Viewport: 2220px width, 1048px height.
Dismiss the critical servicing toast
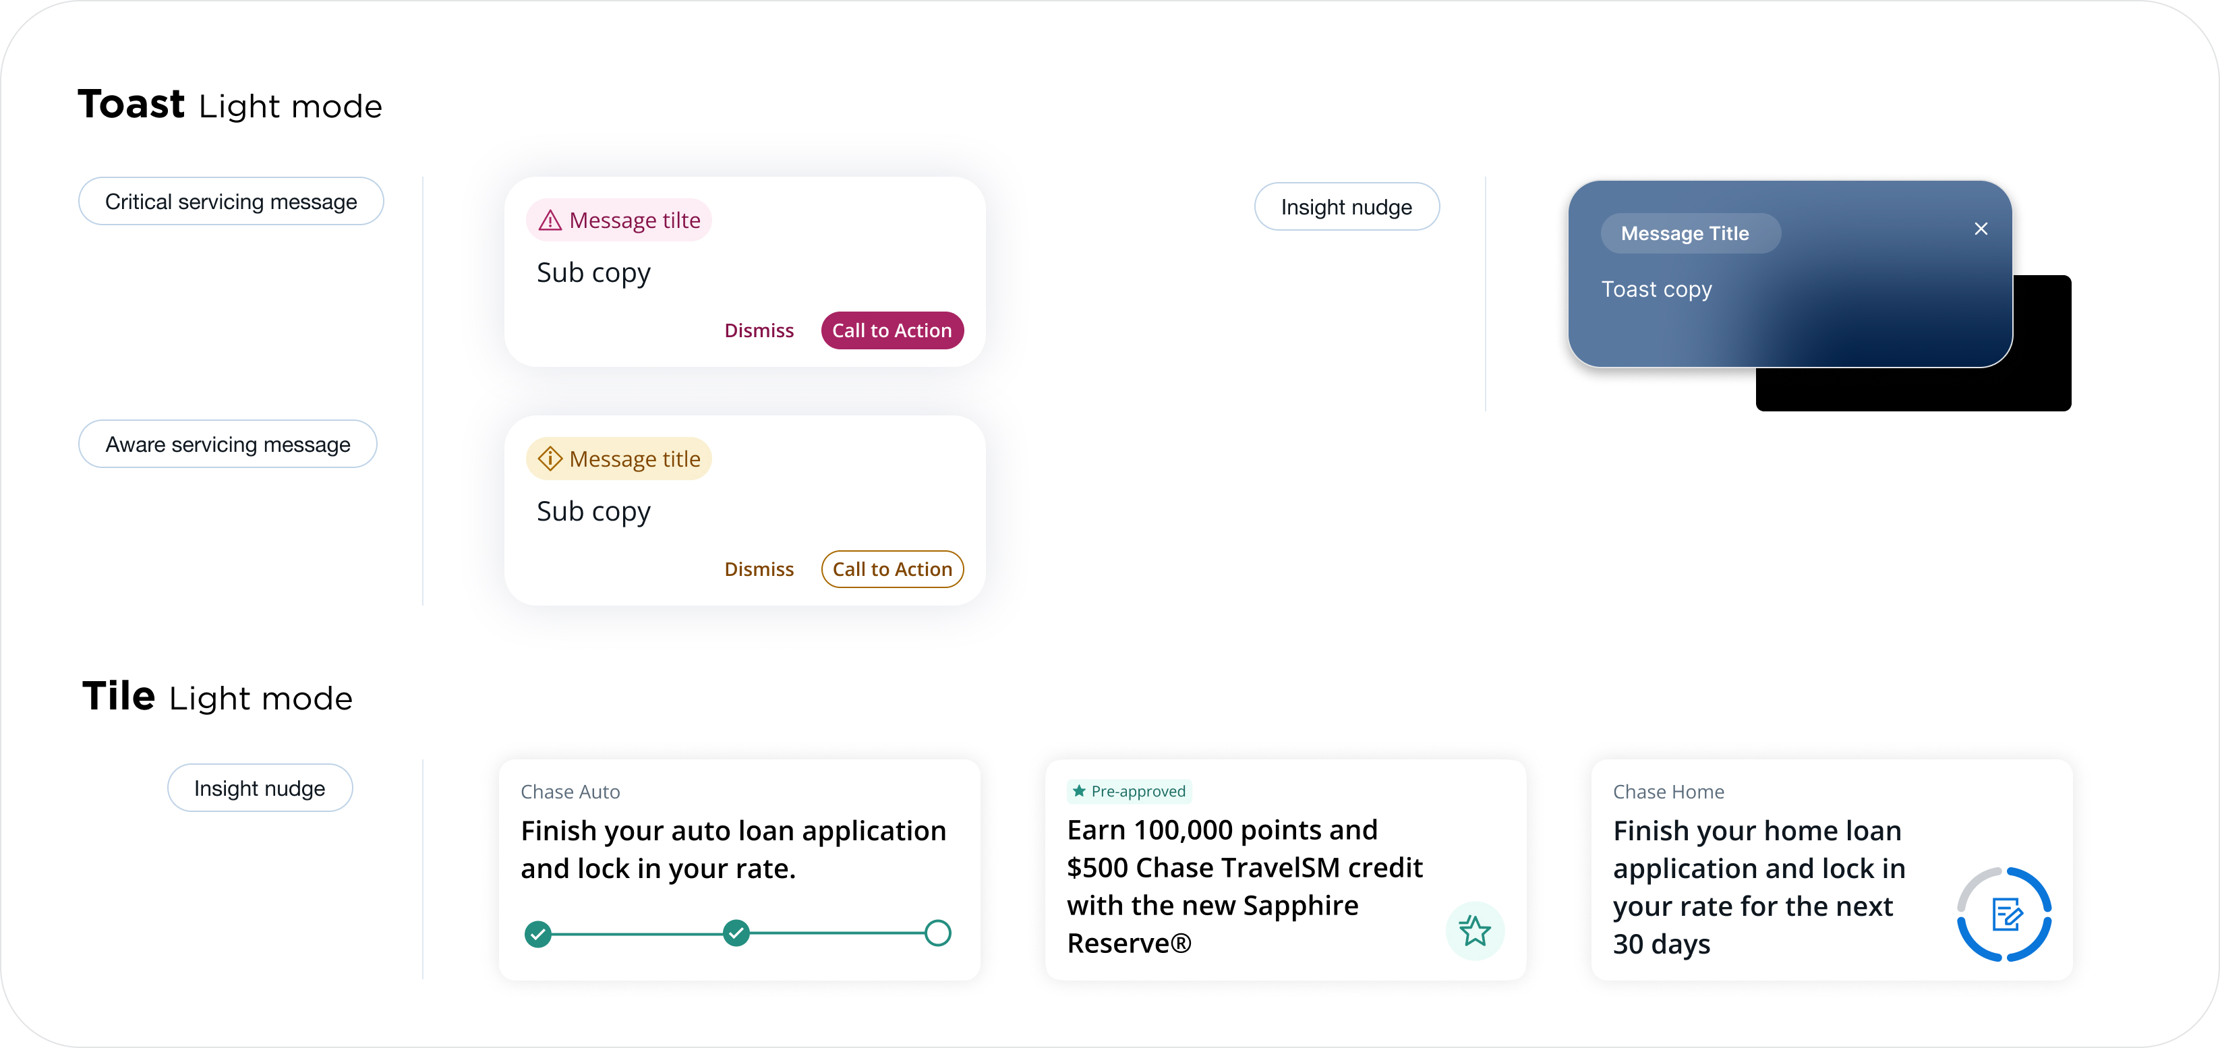point(759,331)
